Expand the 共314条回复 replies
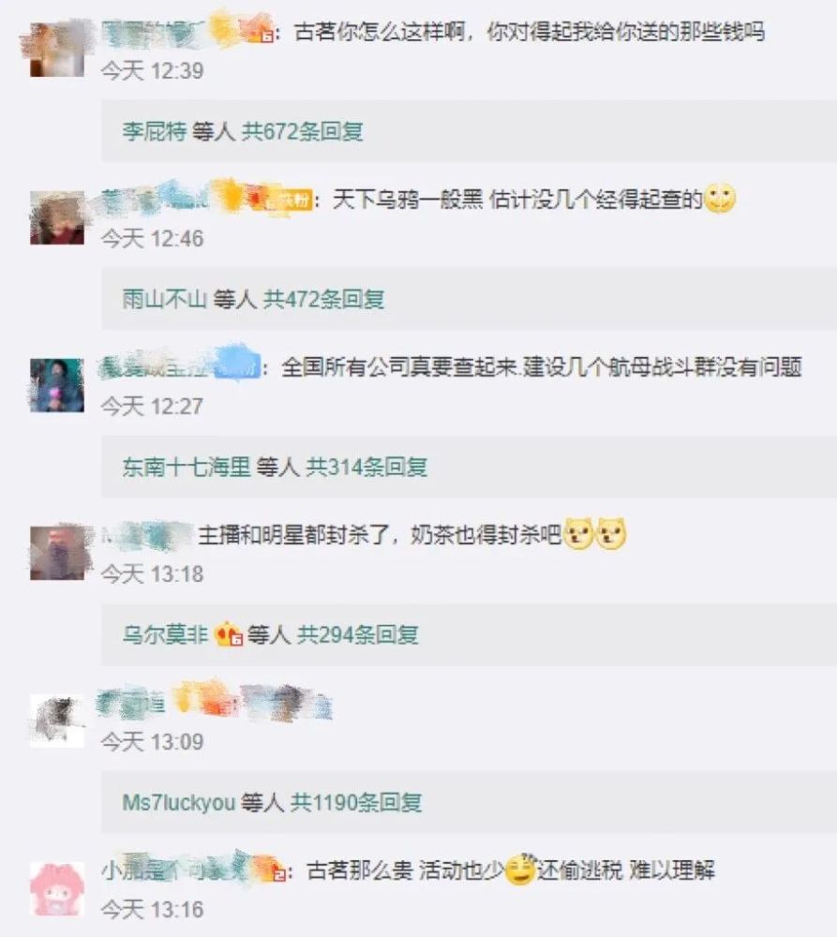 click(x=366, y=467)
